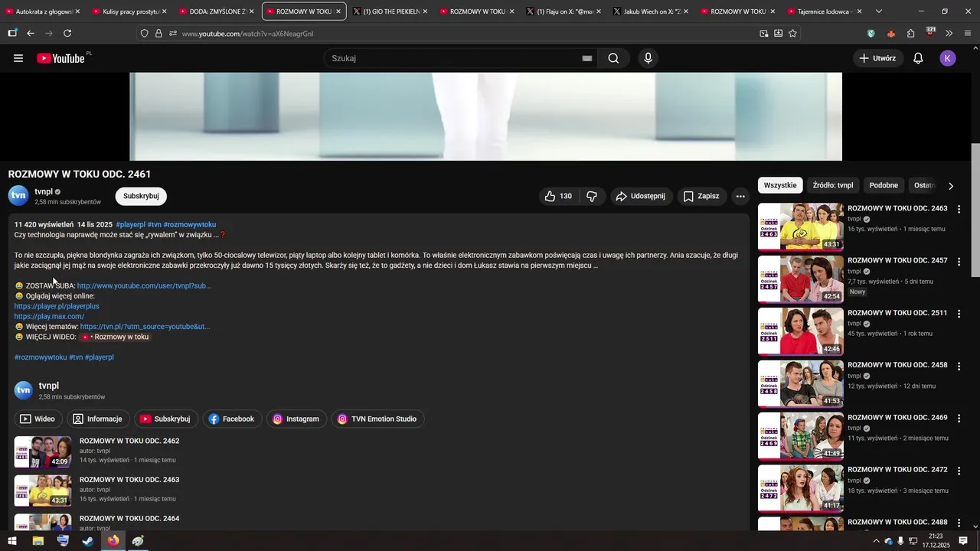Open the Windows action center notification icon
The width and height of the screenshot is (980, 551).
pos(963,541)
